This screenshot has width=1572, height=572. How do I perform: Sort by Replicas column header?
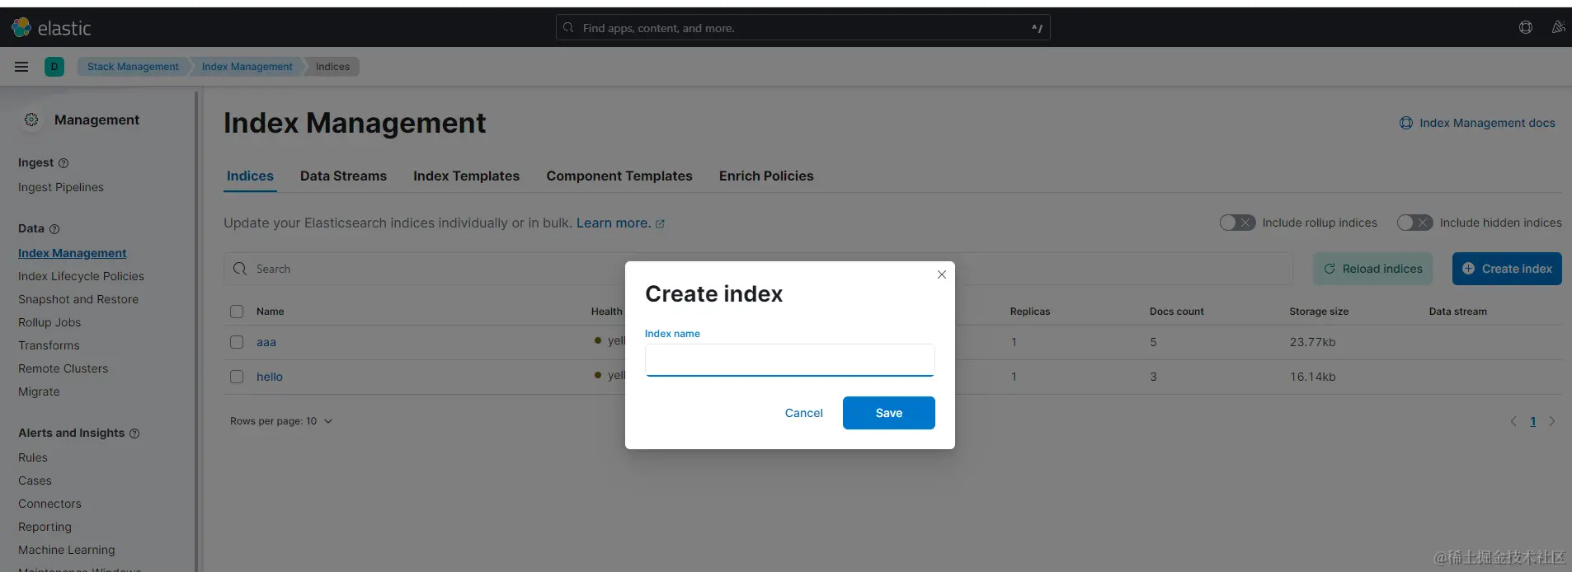1030,312
